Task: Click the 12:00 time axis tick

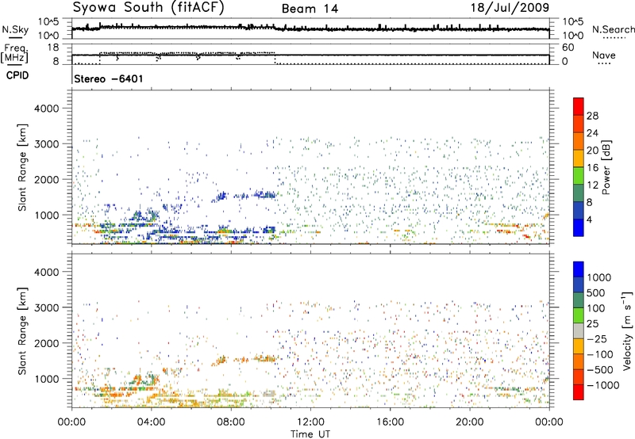Action: point(310,422)
